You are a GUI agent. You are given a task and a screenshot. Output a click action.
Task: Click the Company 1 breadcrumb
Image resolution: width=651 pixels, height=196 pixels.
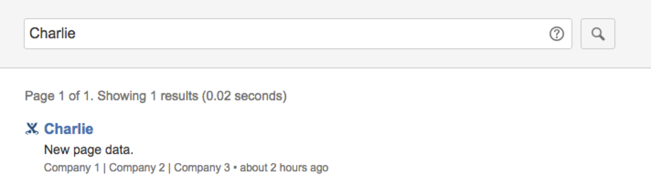(x=71, y=168)
